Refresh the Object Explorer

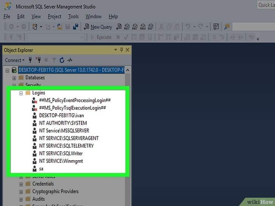pyautogui.click(x=62, y=60)
